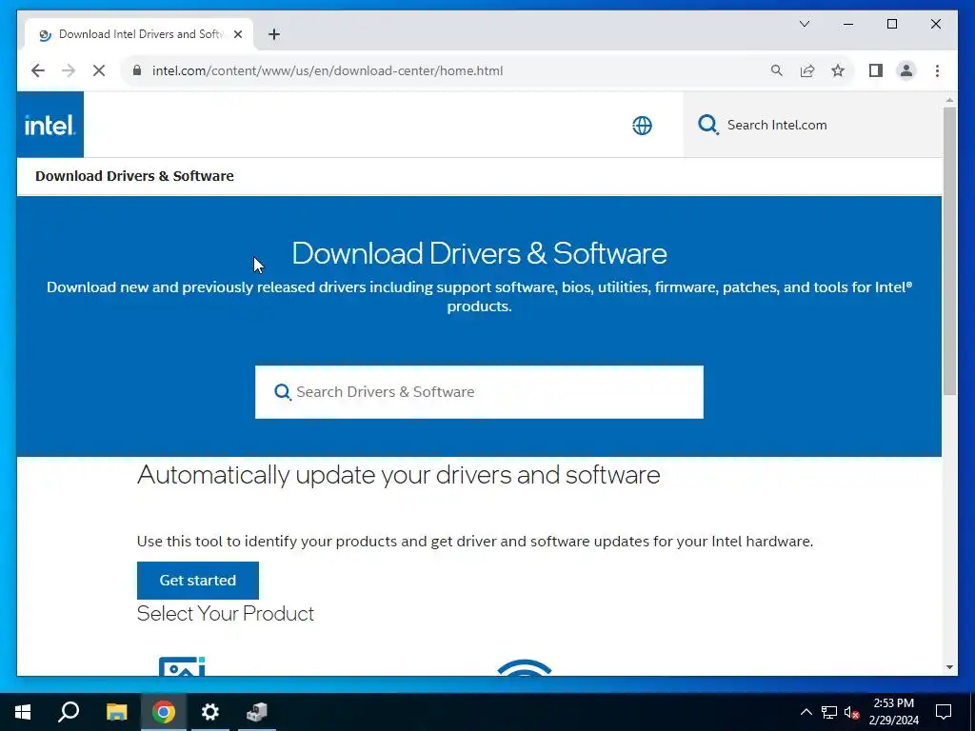Click the Intel logo in the site header
The height and width of the screenshot is (731, 975).
point(50,125)
